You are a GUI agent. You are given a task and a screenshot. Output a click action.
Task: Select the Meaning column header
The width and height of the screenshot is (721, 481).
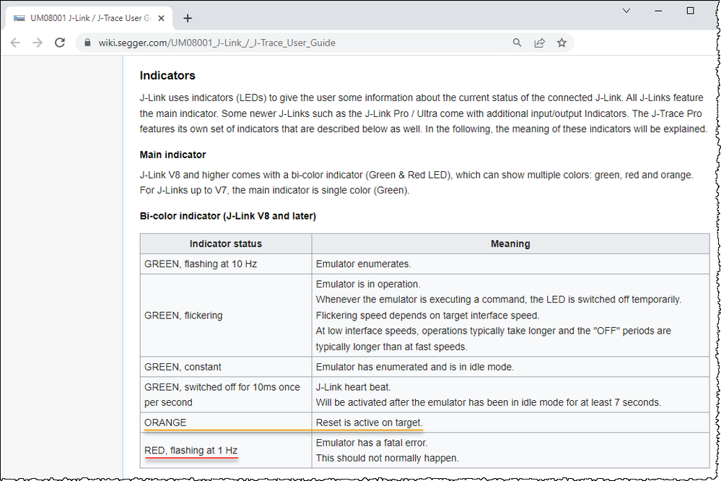[510, 244]
